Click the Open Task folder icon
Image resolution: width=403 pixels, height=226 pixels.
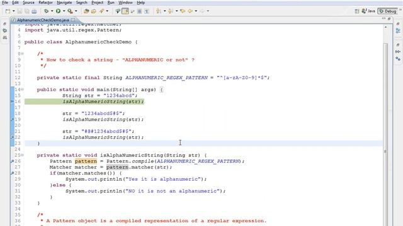[94, 11]
